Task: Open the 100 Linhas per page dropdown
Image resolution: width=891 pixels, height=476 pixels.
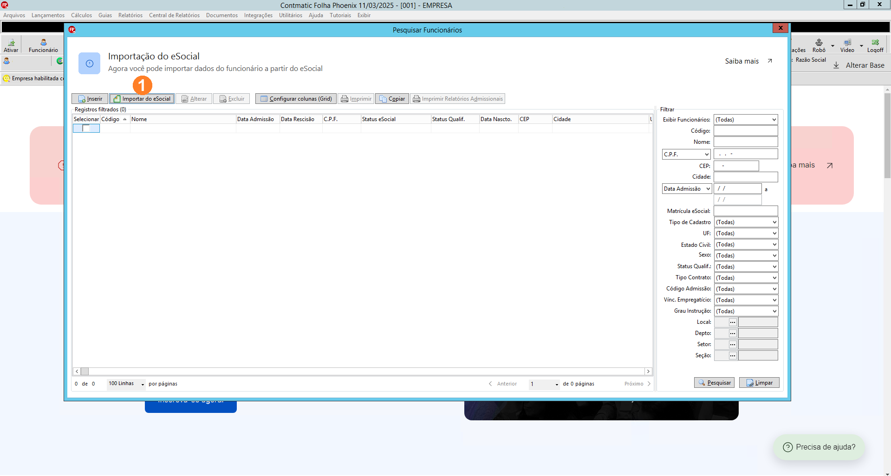Action: [126, 384]
